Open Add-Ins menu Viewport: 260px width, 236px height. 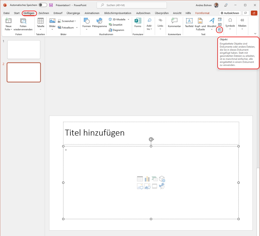click(149, 24)
